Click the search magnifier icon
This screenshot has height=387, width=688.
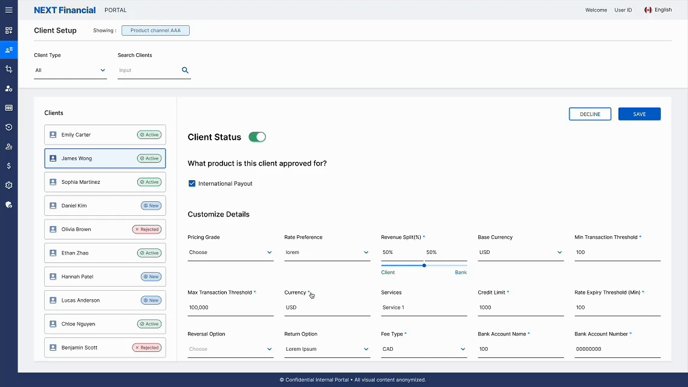tap(185, 70)
